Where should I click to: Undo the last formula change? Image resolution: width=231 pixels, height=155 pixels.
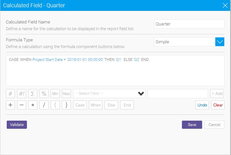coord(202,105)
